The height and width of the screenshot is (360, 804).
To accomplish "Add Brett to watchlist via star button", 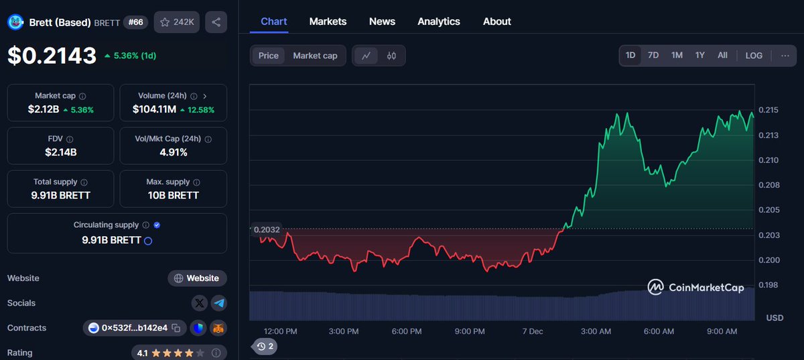I will [x=177, y=22].
